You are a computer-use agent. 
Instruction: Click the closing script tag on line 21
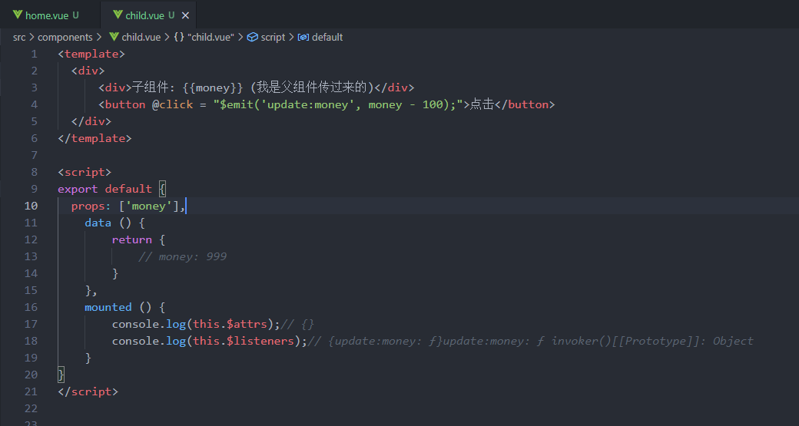[88, 392]
